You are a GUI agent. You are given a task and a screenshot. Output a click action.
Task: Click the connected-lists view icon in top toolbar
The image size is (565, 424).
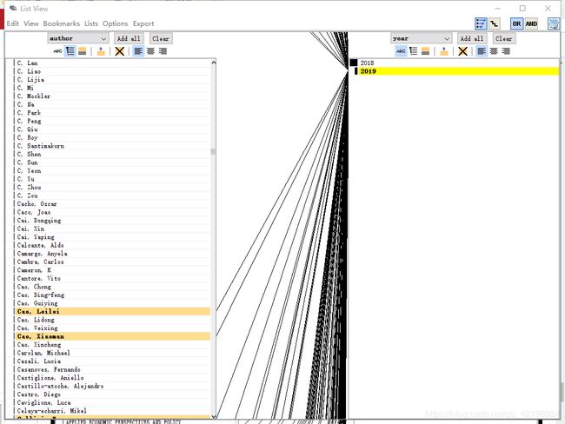pyautogui.click(x=481, y=23)
